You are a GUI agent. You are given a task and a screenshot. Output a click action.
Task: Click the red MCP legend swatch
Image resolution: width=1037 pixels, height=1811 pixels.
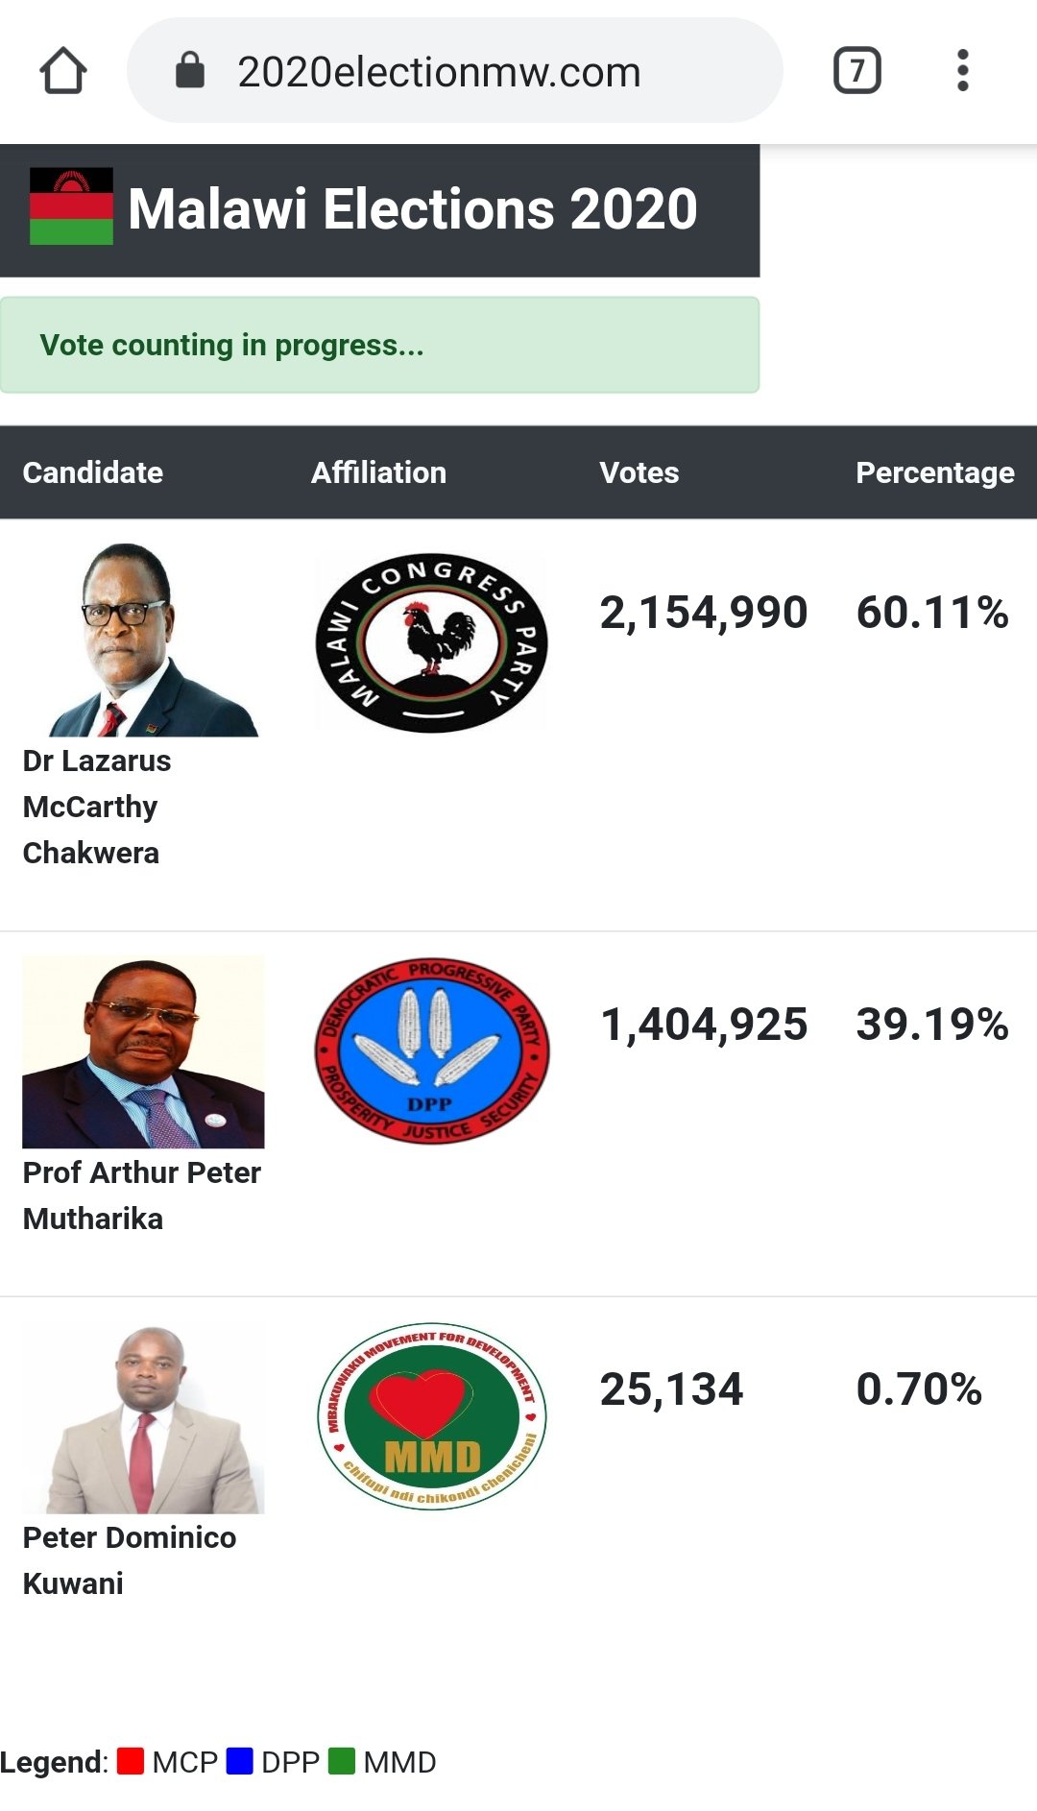click(x=131, y=1761)
